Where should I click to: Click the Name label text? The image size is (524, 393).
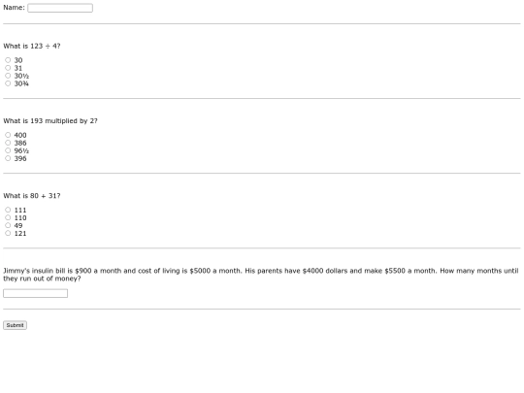point(14,8)
